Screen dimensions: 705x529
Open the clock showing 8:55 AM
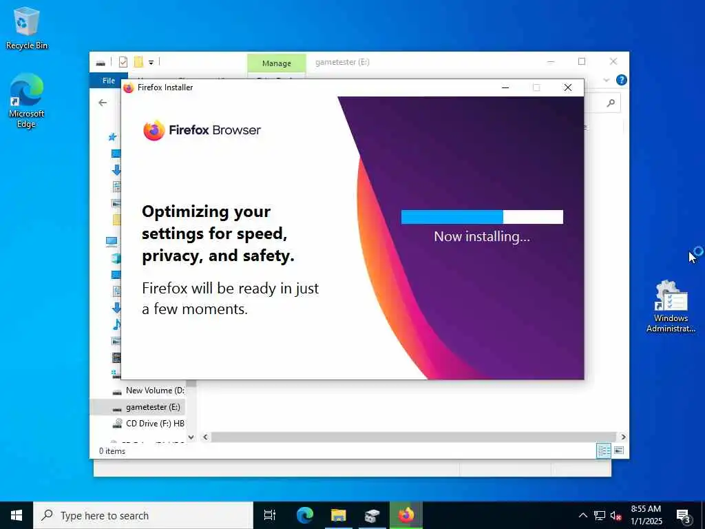click(x=646, y=515)
